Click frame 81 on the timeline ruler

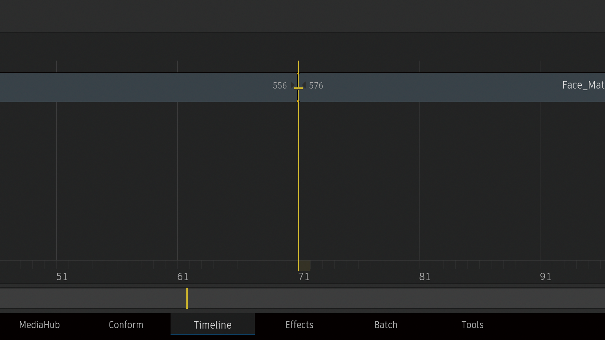coord(425,277)
